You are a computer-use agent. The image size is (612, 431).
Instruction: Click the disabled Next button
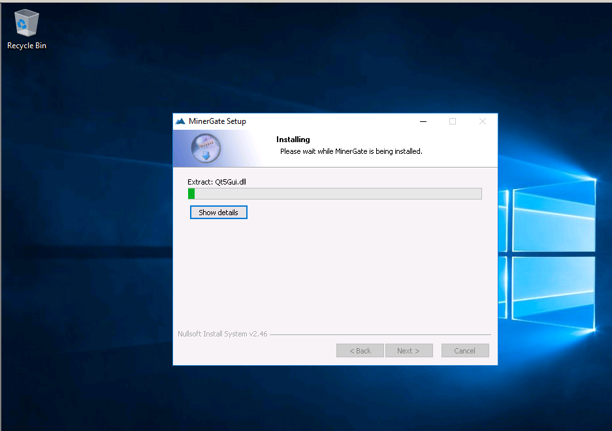(409, 351)
